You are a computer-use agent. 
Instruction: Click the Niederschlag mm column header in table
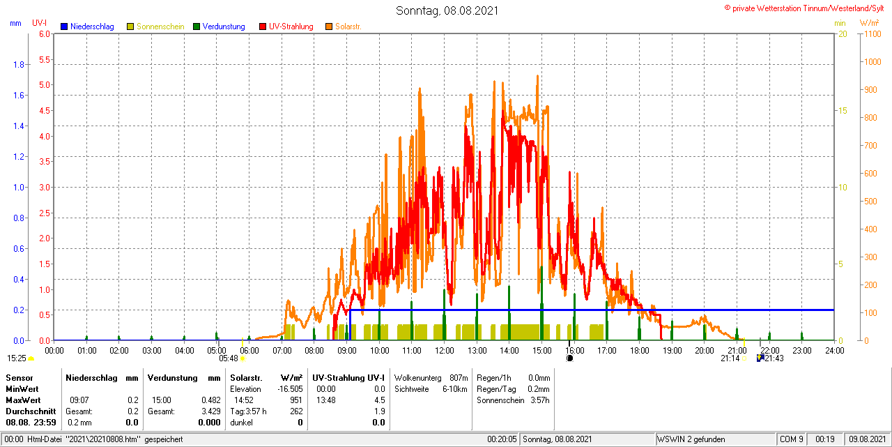(102, 377)
